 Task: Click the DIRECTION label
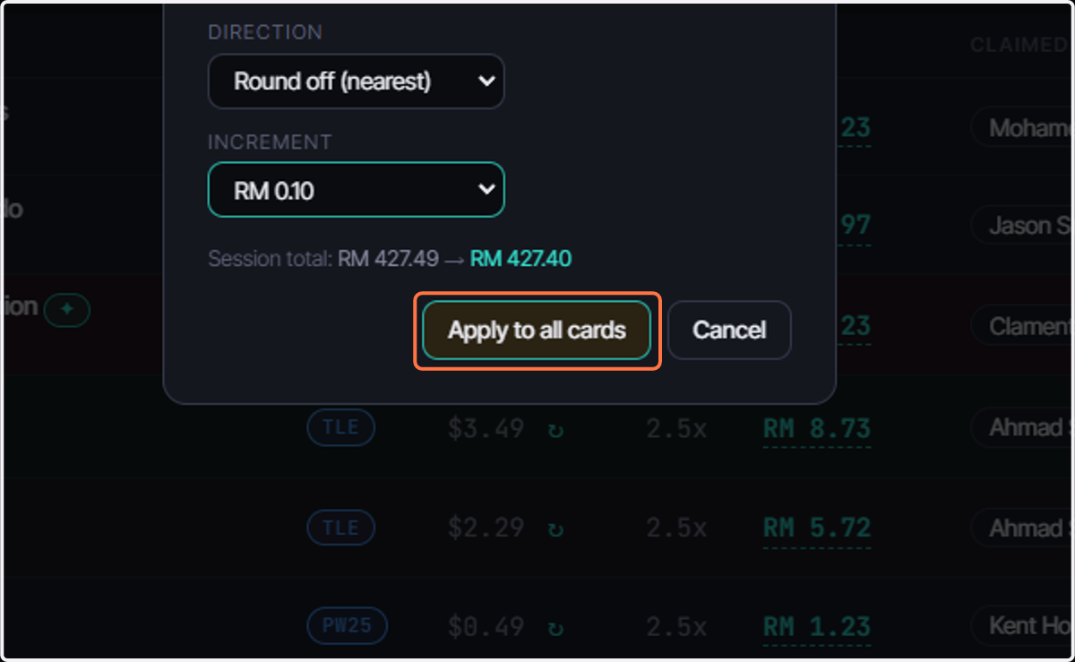265,32
